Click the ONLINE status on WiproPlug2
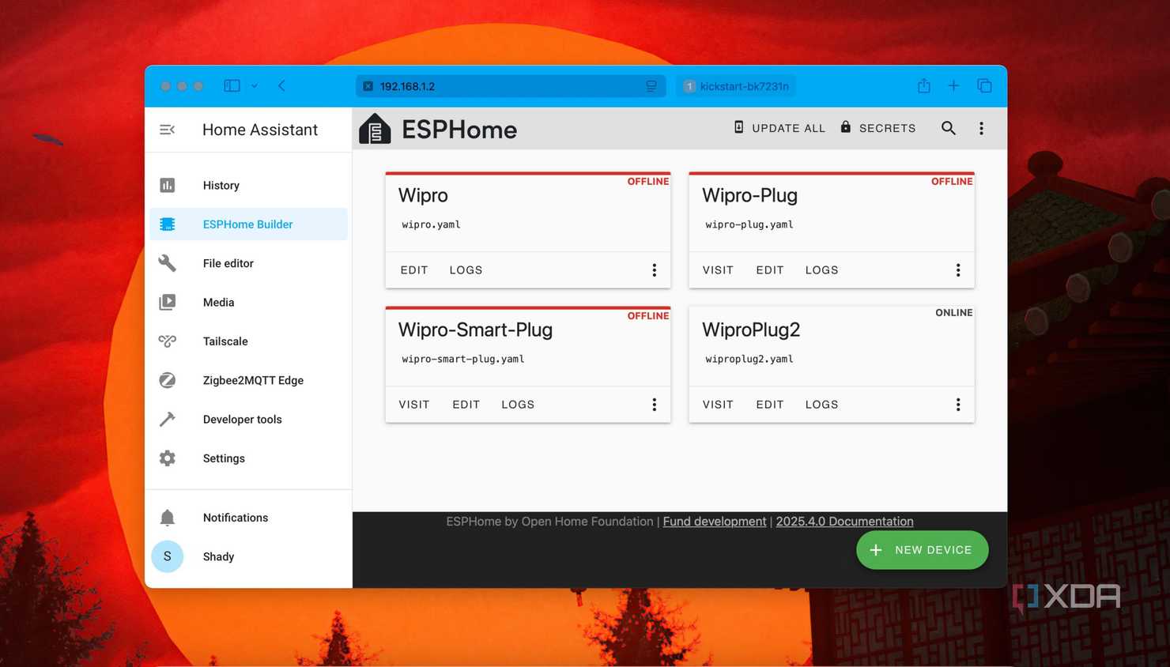1170x667 pixels. click(x=953, y=313)
